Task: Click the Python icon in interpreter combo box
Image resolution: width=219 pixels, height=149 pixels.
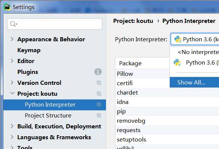Action: point(178,39)
